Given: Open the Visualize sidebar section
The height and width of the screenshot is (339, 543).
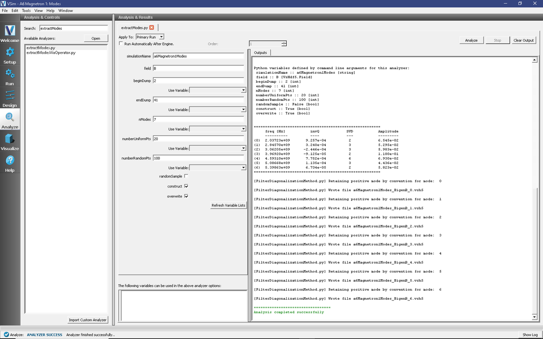Looking at the screenshot, I should [10, 142].
